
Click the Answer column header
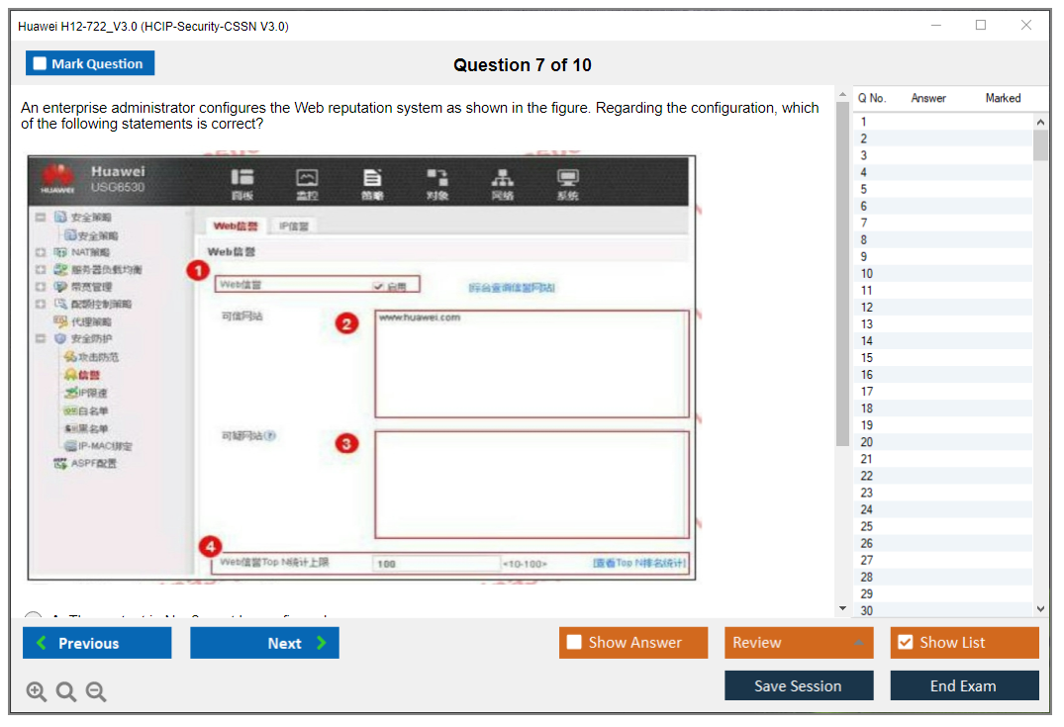click(x=928, y=98)
